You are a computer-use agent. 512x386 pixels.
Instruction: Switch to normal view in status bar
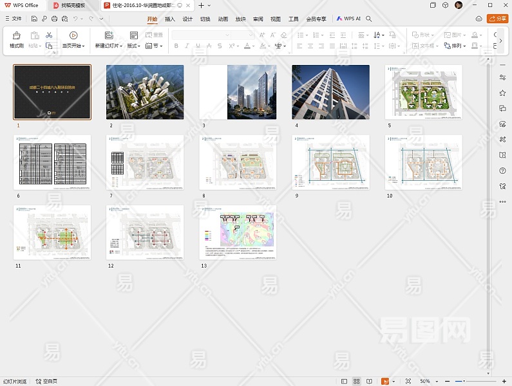[x=344, y=381]
